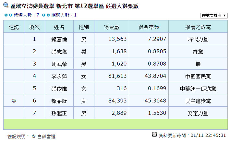Click party name 綠黨
This screenshot has width=230, height=143.
(x=198, y=52)
